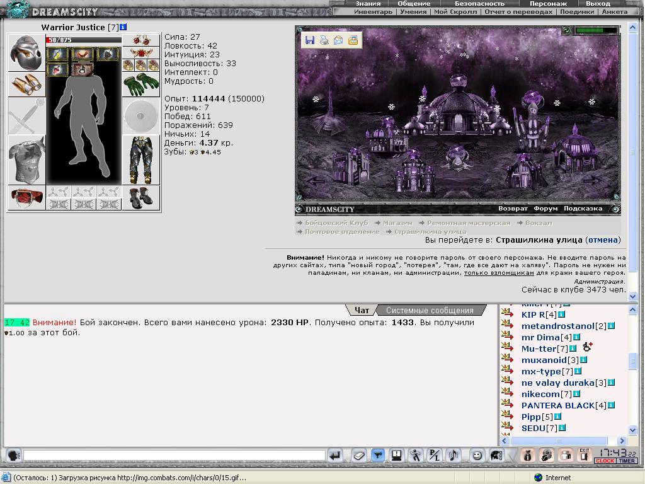
Task: Send chat message with return arrow
Action: [335, 455]
